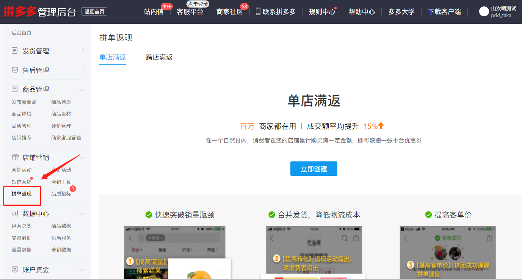The image size is (522, 280).
Task: Click the 数据中心 bar chart icon
Action: [15, 213]
